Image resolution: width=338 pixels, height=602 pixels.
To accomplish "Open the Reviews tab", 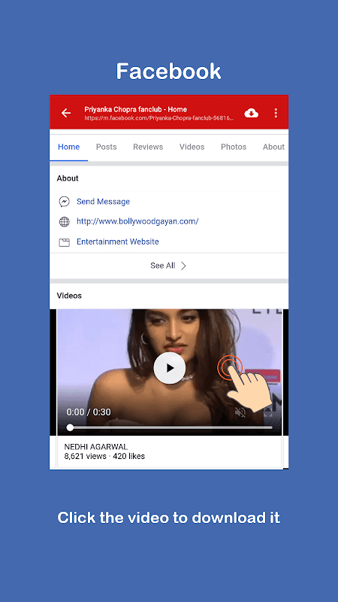I will click(x=148, y=147).
